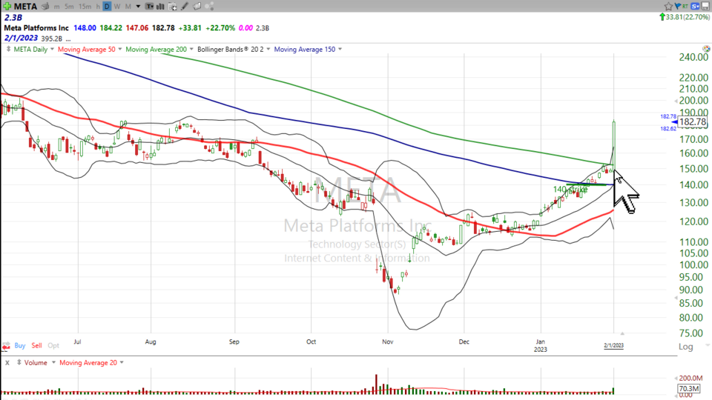The image size is (712, 400).
Task: Click the 184.22 high price value
Action: tap(111, 27)
